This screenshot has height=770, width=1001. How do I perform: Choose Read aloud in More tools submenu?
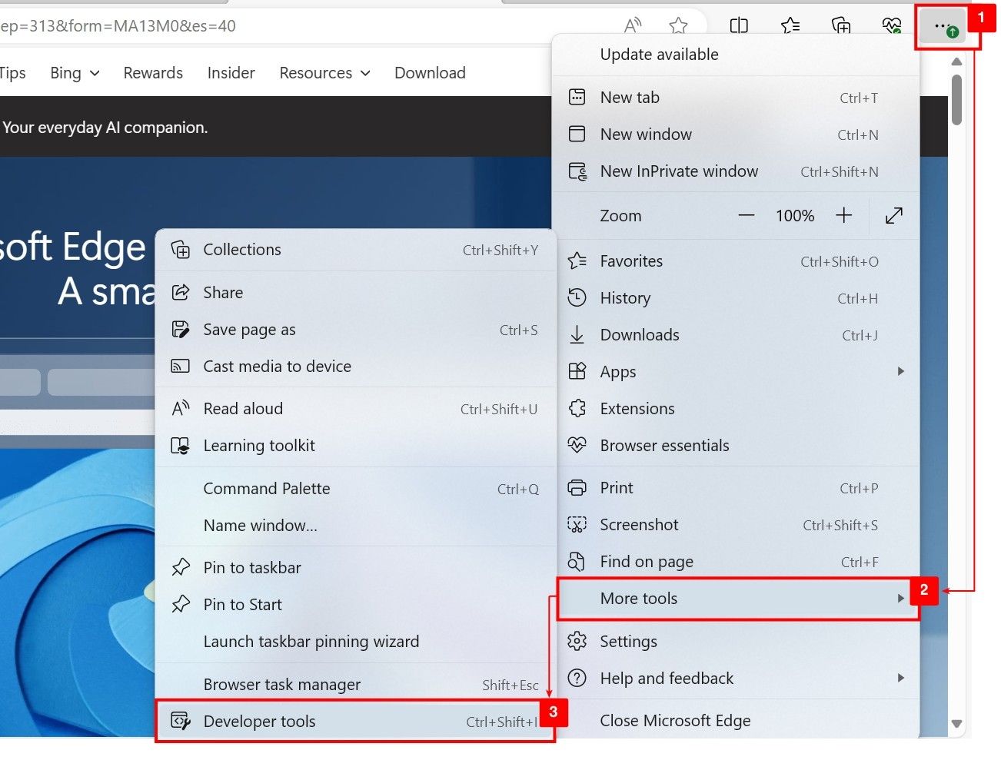[355, 409]
